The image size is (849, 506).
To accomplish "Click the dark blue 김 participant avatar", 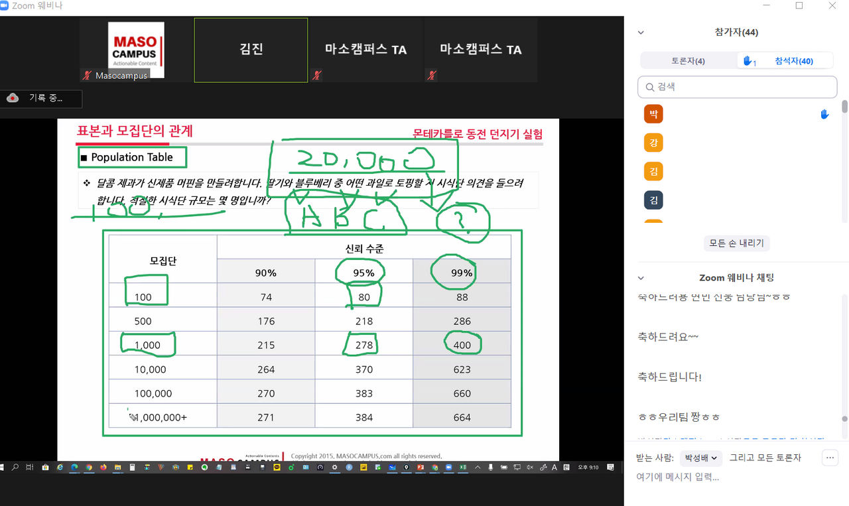I will pos(653,200).
